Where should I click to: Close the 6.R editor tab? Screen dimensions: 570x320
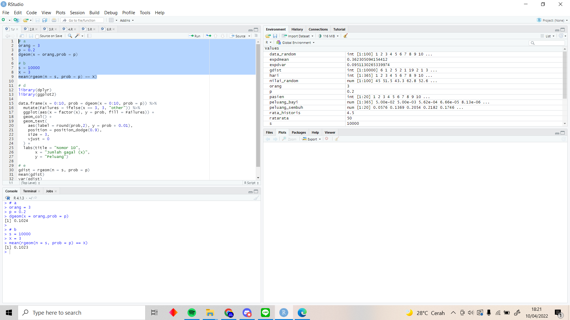pyautogui.click(x=114, y=29)
